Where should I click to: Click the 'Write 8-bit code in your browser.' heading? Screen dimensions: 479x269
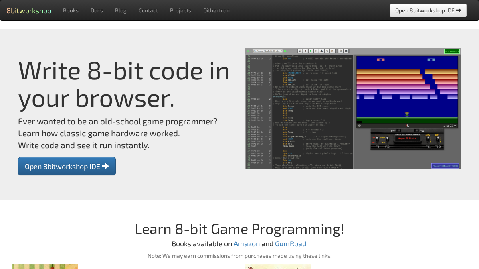tap(124, 84)
